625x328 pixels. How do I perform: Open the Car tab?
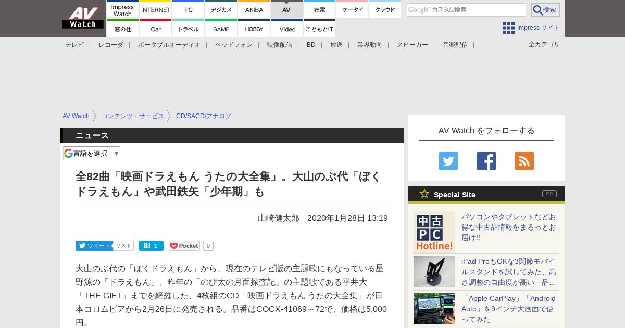point(156,29)
